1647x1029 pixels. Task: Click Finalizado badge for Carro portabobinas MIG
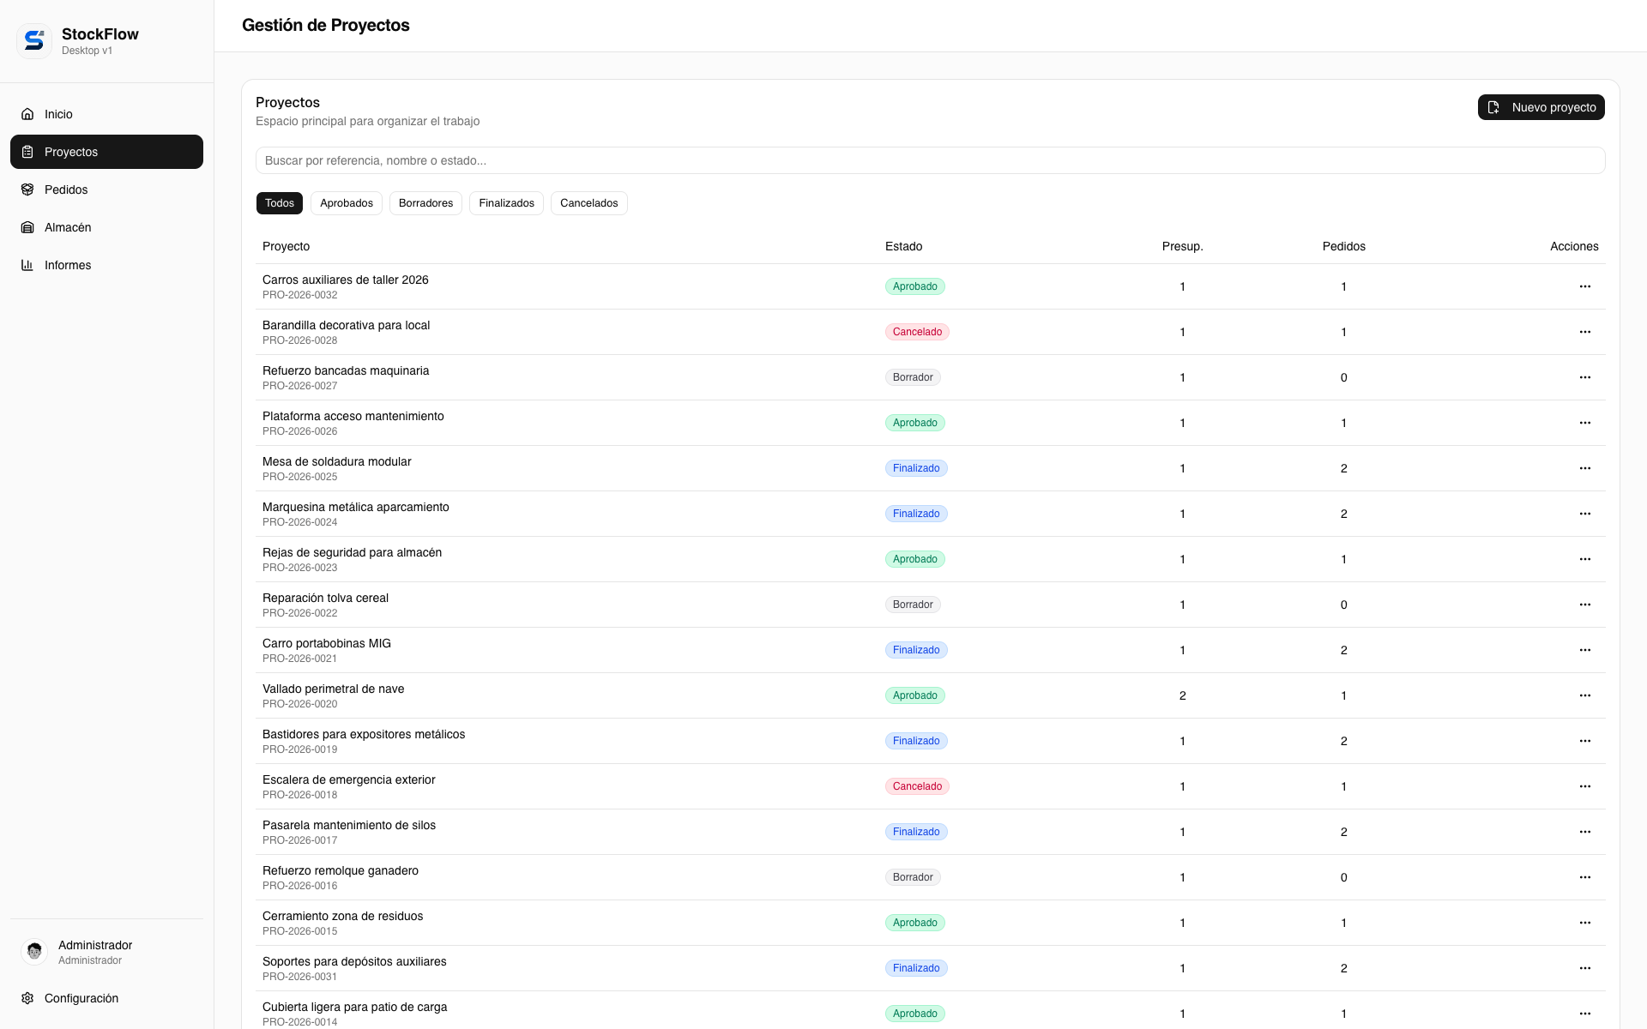tap(916, 650)
